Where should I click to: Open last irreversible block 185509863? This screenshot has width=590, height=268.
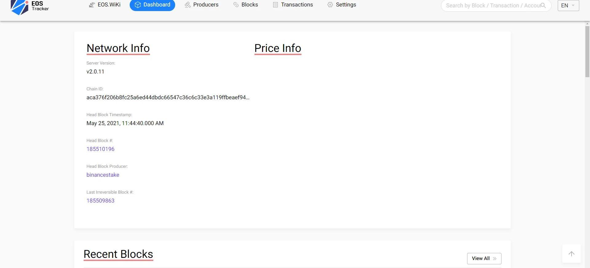pos(100,201)
